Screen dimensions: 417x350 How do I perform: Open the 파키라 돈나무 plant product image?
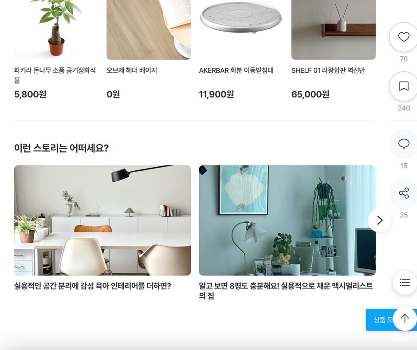pyautogui.click(x=56, y=30)
